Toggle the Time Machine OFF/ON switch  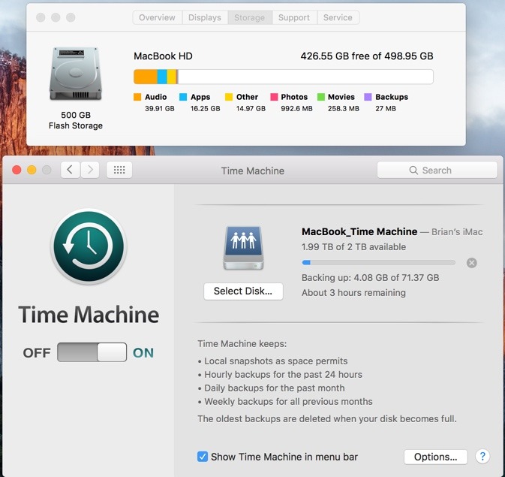click(x=92, y=352)
